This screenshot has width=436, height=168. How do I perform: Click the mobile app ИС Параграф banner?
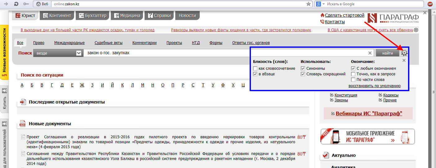(x=367, y=136)
